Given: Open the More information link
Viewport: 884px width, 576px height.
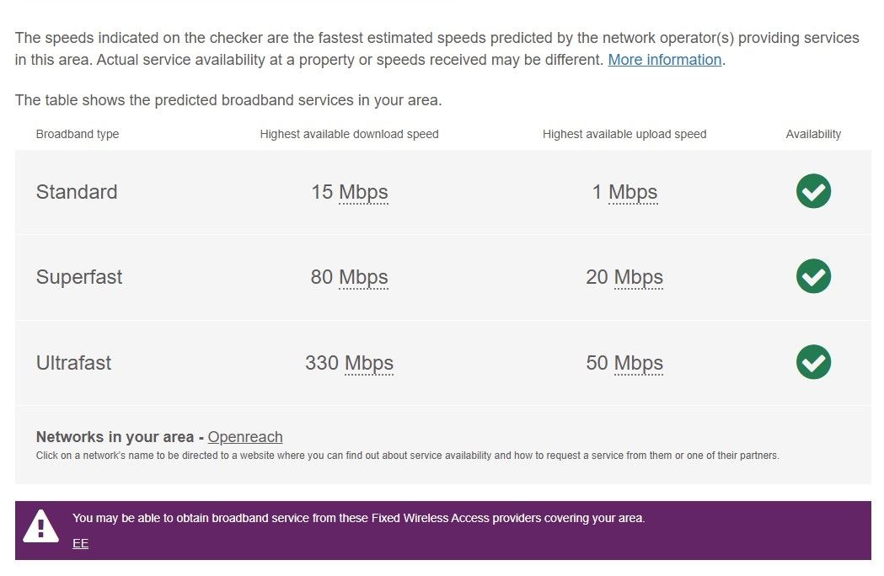Looking at the screenshot, I should tap(664, 60).
